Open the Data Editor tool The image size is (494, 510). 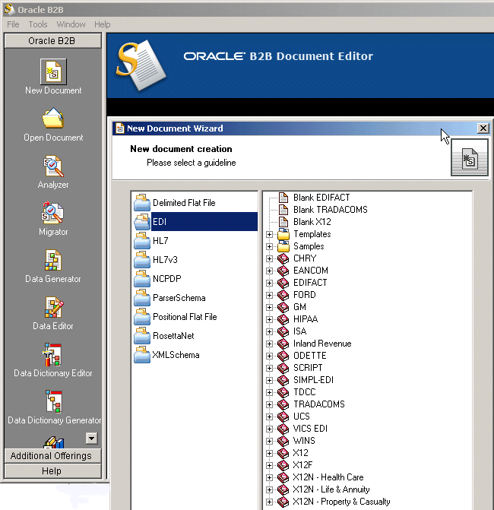(54, 307)
